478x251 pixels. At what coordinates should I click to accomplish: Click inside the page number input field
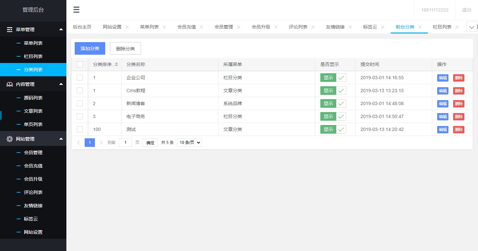[125, 142]
